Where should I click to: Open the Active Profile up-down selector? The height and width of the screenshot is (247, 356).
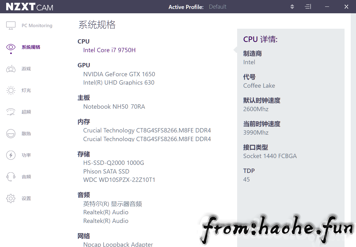[x=292, y=7]
